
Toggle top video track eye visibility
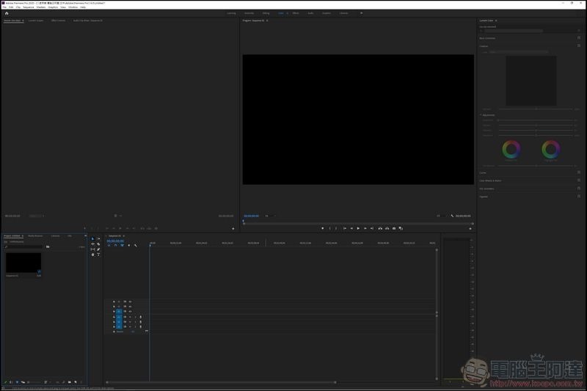click(130, 302)
